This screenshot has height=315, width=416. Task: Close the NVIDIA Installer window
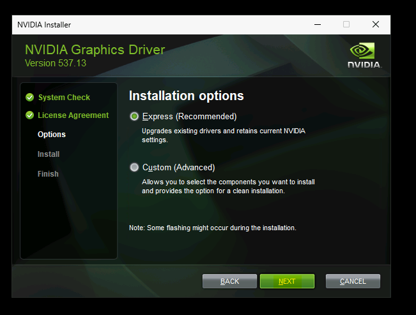tap(376, 25)
